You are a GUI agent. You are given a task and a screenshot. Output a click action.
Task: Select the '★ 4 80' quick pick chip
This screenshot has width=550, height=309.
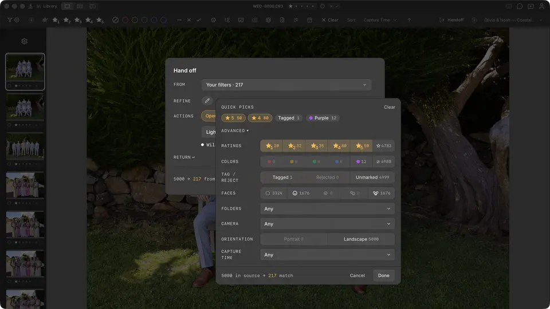tap(260, 118)
